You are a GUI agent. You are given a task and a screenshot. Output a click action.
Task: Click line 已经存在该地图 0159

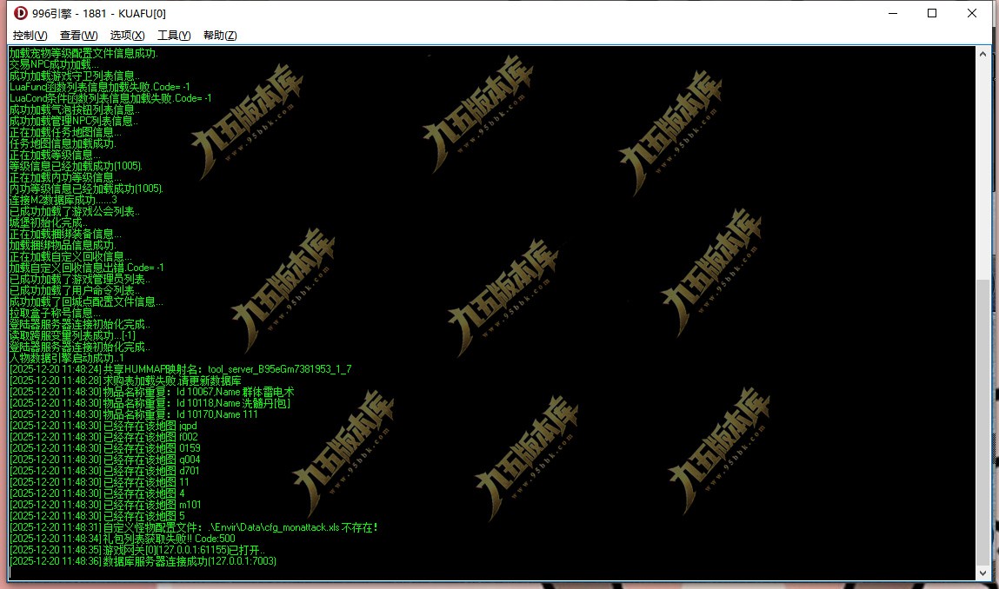tap(105, 449)
